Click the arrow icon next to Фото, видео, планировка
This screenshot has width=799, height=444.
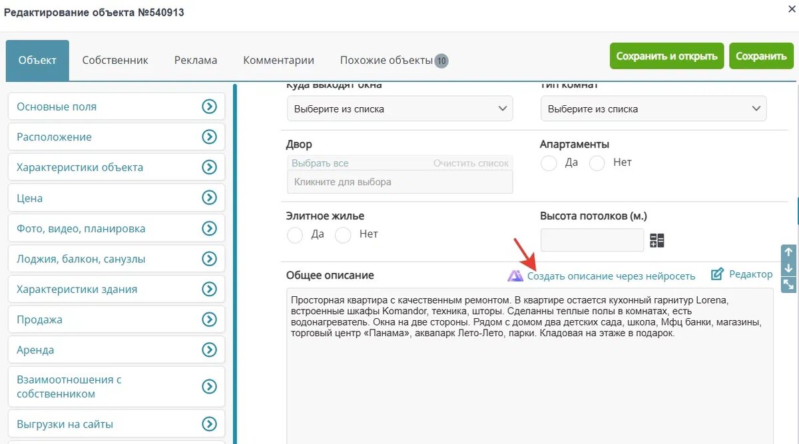pyautogui.click(x=209, y=228)
